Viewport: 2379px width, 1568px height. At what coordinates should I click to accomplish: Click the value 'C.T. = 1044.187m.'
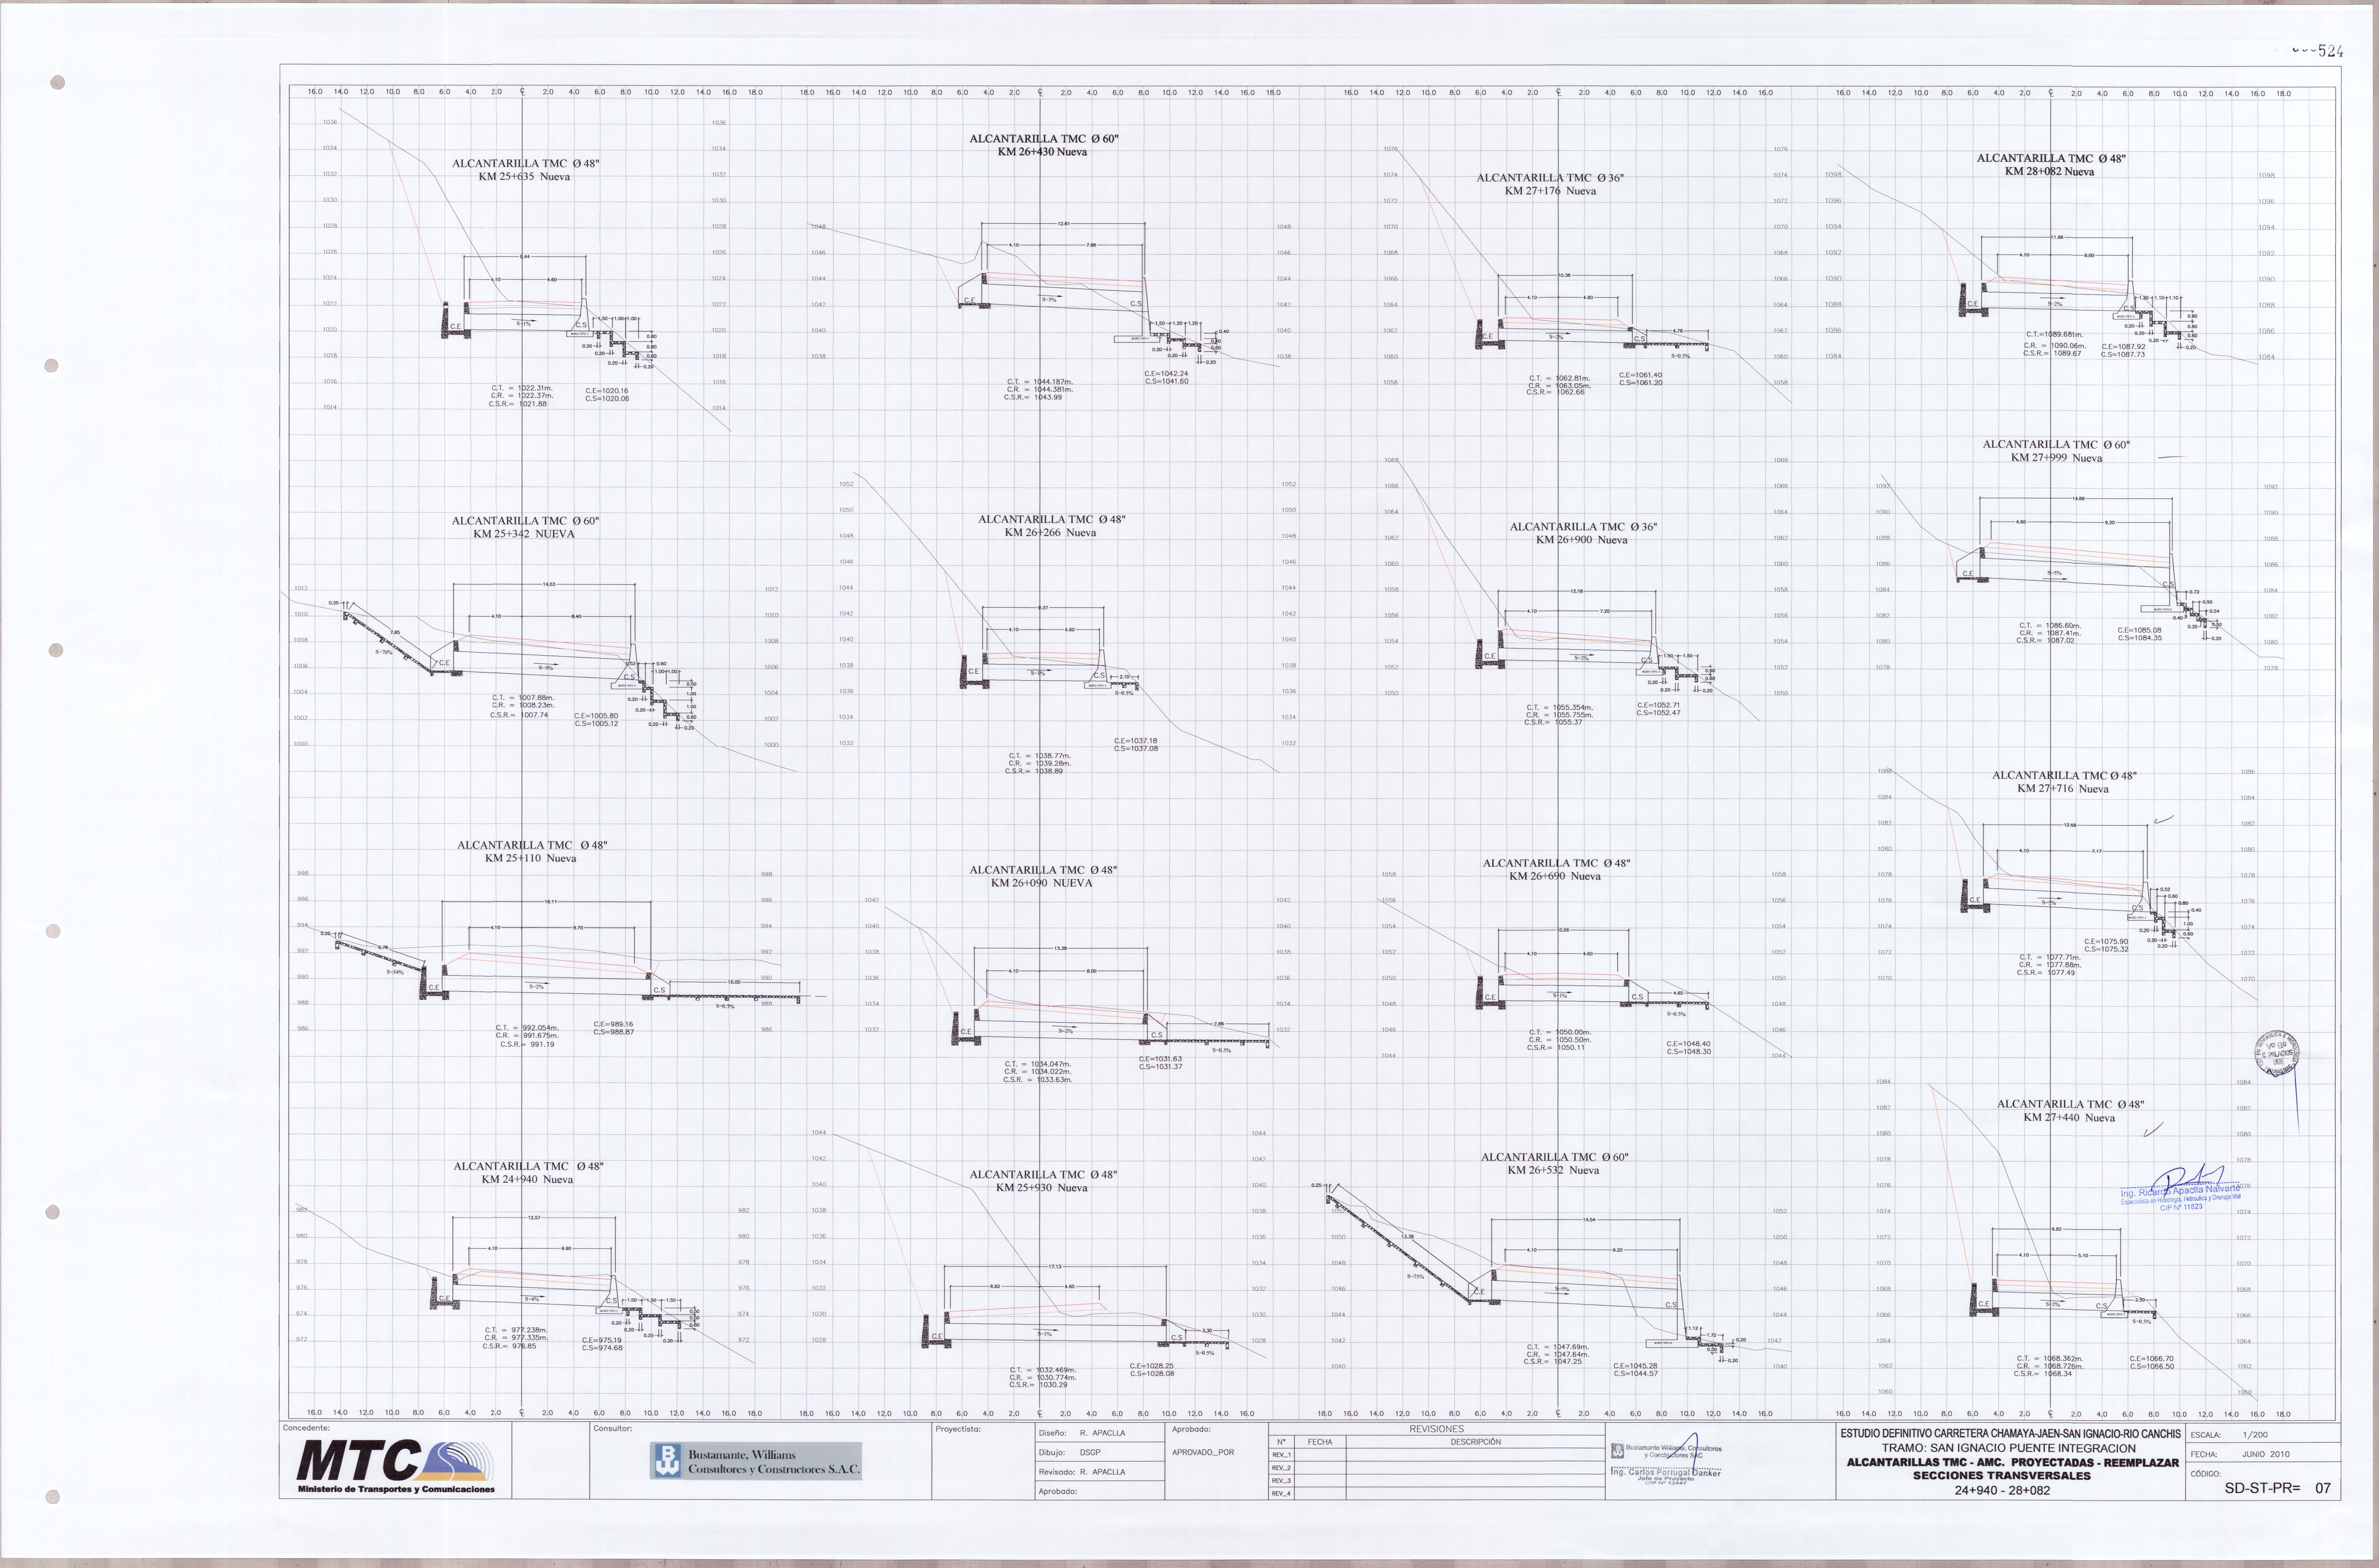(1040, 382)
